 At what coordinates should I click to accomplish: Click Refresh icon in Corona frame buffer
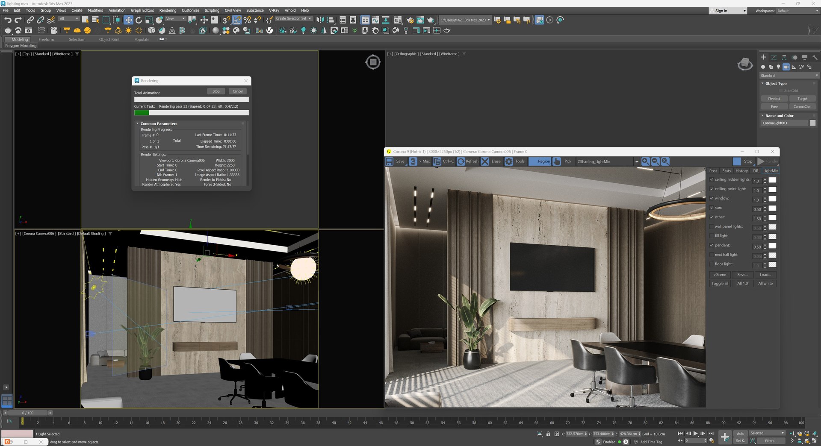click(461, 161)
